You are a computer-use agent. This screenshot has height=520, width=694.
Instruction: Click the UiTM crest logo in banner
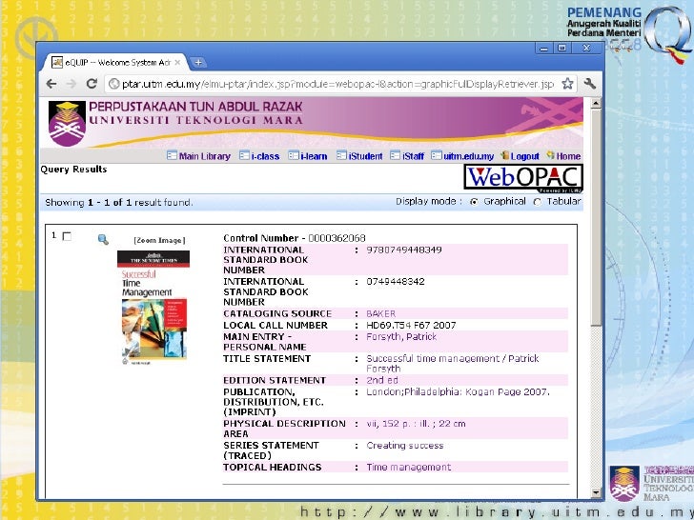[67, 123]
